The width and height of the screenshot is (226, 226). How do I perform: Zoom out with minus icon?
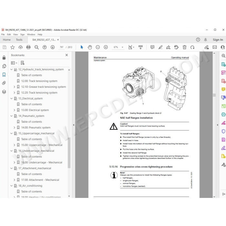pyautogui.click(x=98, y=47)
